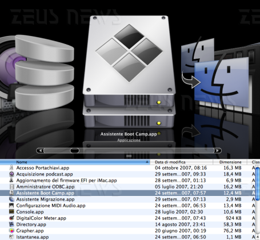
Task: Select the ODBC database cover on left
Action: click(x=45, y=73)
